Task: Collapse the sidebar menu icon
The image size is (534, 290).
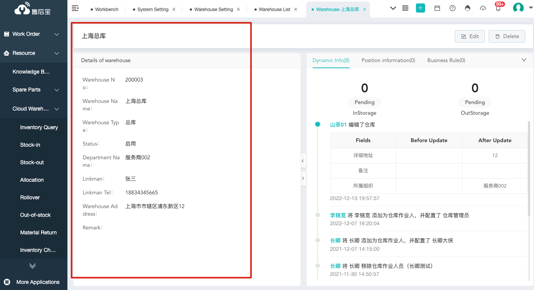Action: [75, 8]
